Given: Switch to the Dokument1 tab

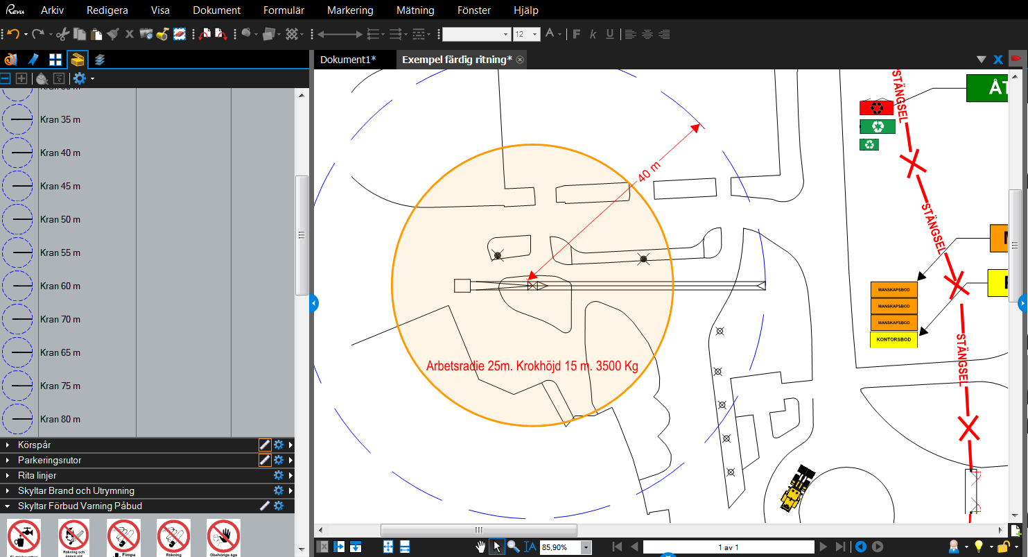Looking at the screenshot, I should tap(348, 60).
